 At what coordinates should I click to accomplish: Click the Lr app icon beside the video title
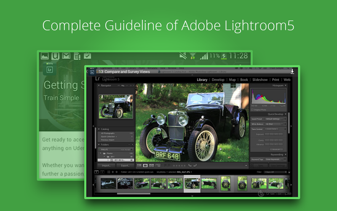coord(92,72)
